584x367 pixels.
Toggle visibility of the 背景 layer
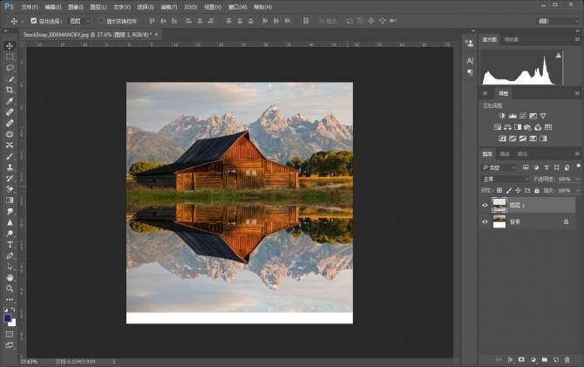coord(486,222)
